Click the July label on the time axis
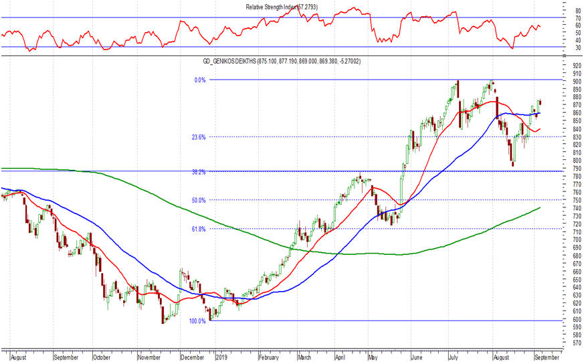Image resolution: width=584 pixels, height=362 pixels. click(453, 357)
